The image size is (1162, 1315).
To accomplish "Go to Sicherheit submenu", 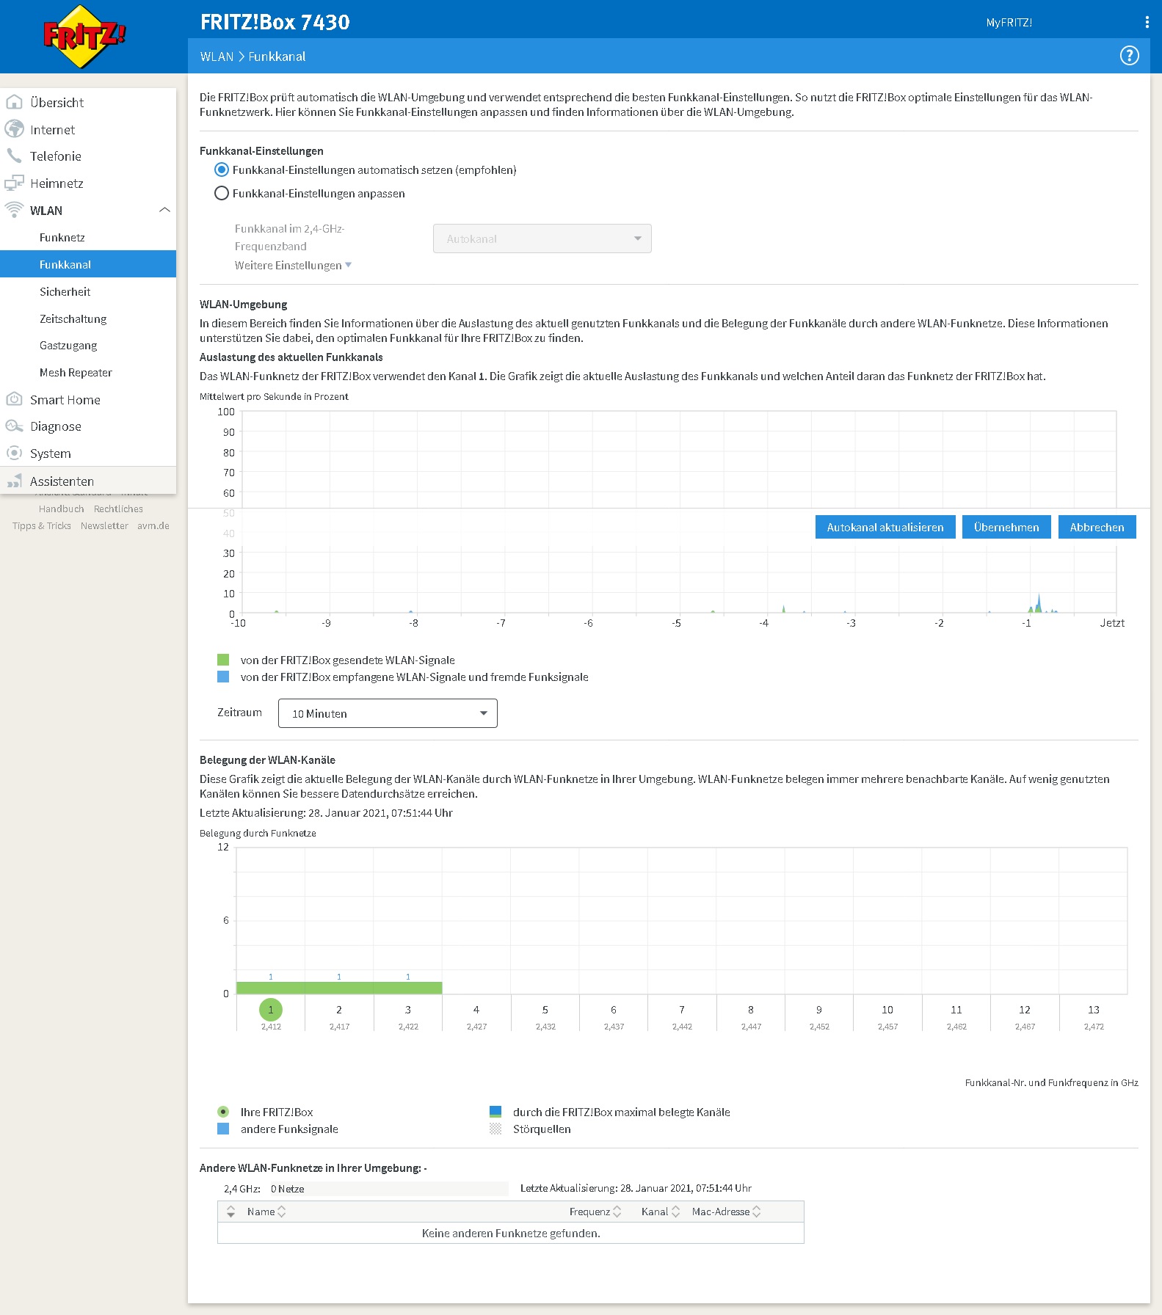I will [x=65, y=291].
